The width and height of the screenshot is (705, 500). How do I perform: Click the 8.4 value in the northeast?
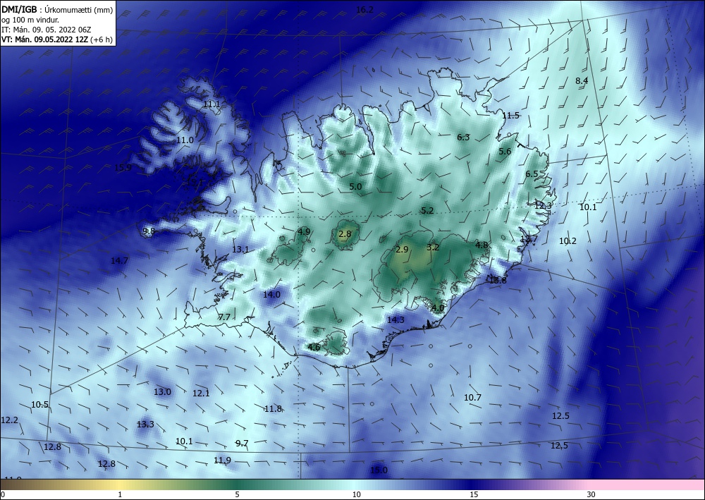pos(582,80)
